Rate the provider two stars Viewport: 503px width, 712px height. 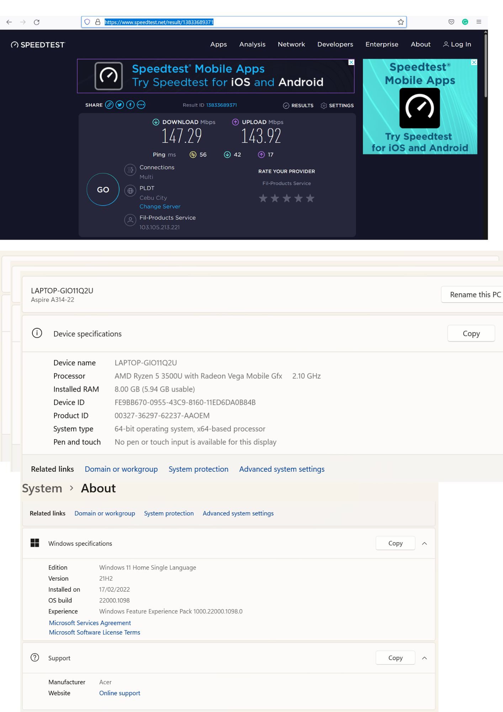(x=275, y=198)
